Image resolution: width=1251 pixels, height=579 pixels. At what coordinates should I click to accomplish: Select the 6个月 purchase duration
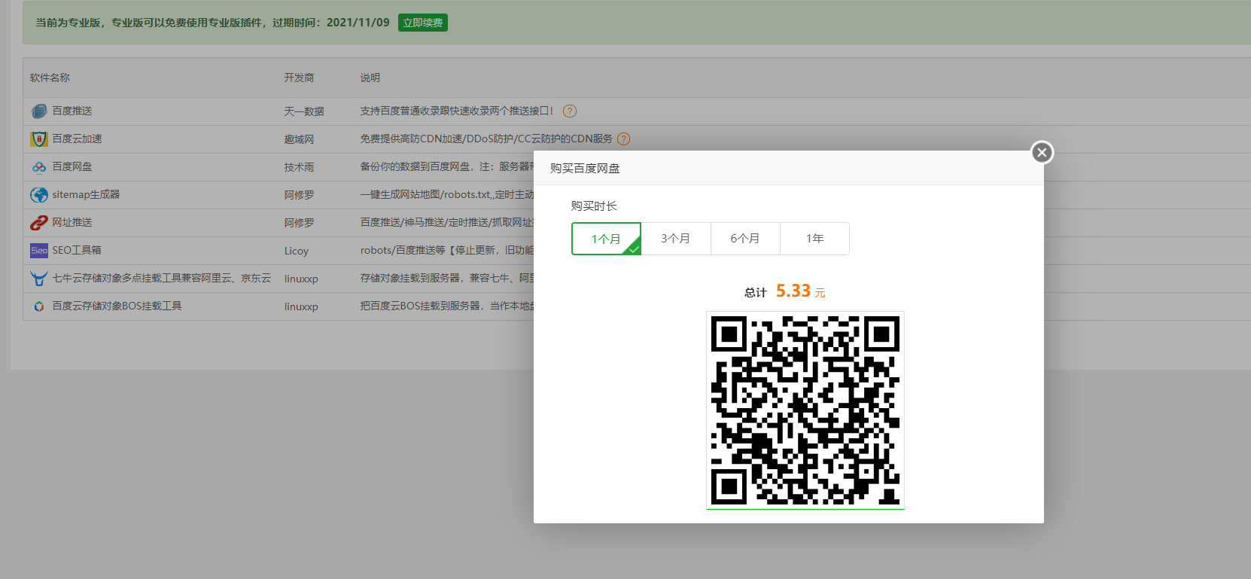pos(745,239)
